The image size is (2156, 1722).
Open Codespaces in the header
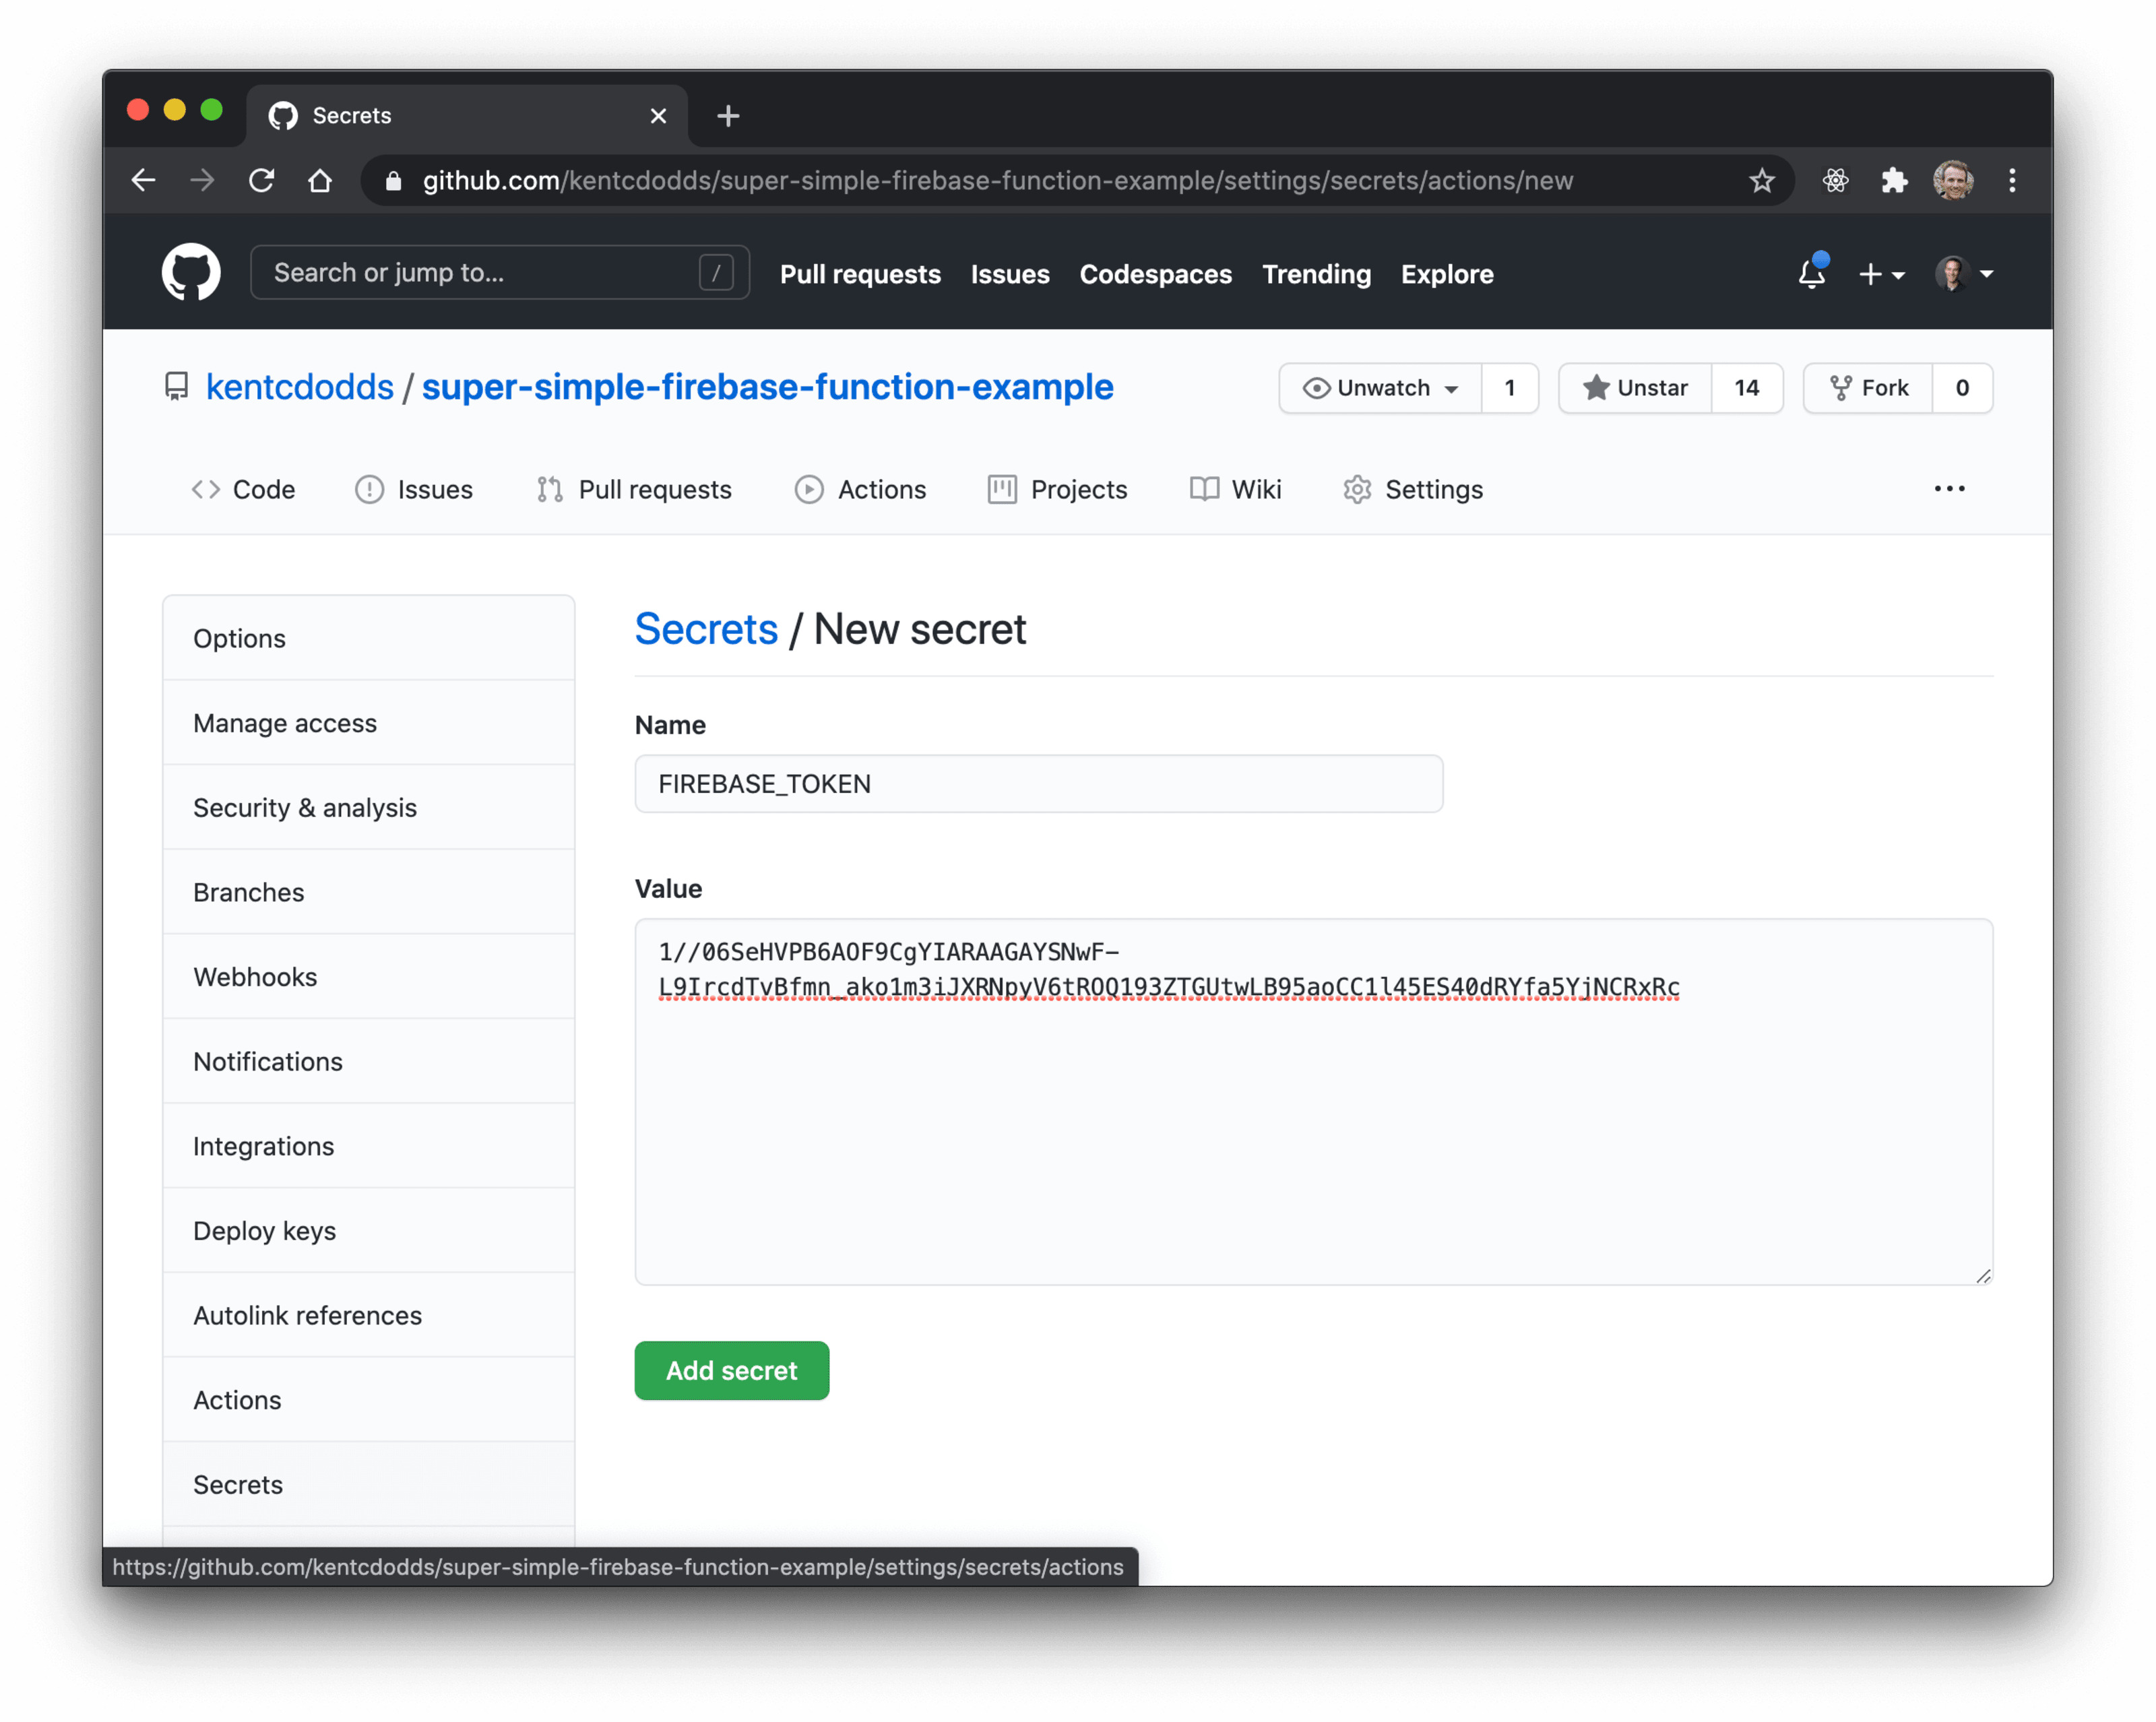coord(1155,274)
